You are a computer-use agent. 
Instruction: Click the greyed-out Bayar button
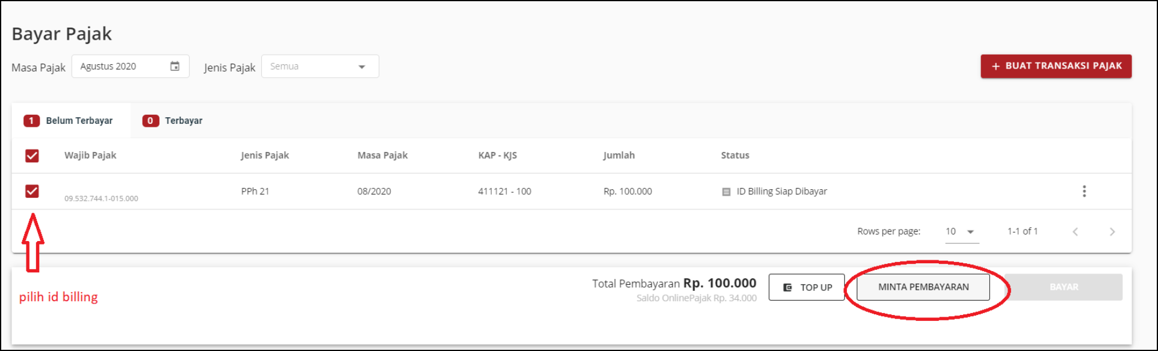[1063, 287]
